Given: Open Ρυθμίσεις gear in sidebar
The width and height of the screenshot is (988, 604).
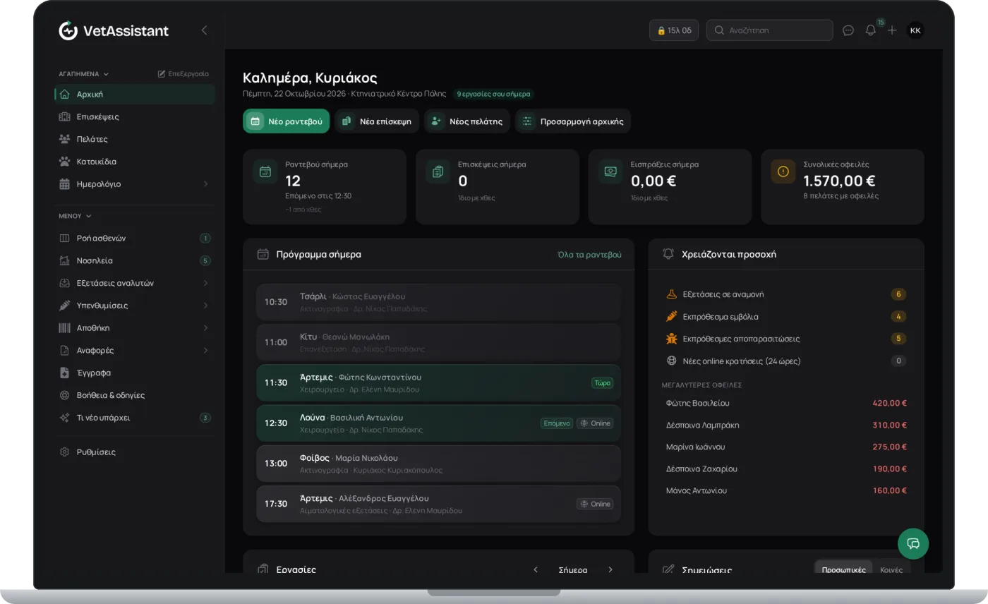Looking at the screenshot, I should [x=65, y=452].
